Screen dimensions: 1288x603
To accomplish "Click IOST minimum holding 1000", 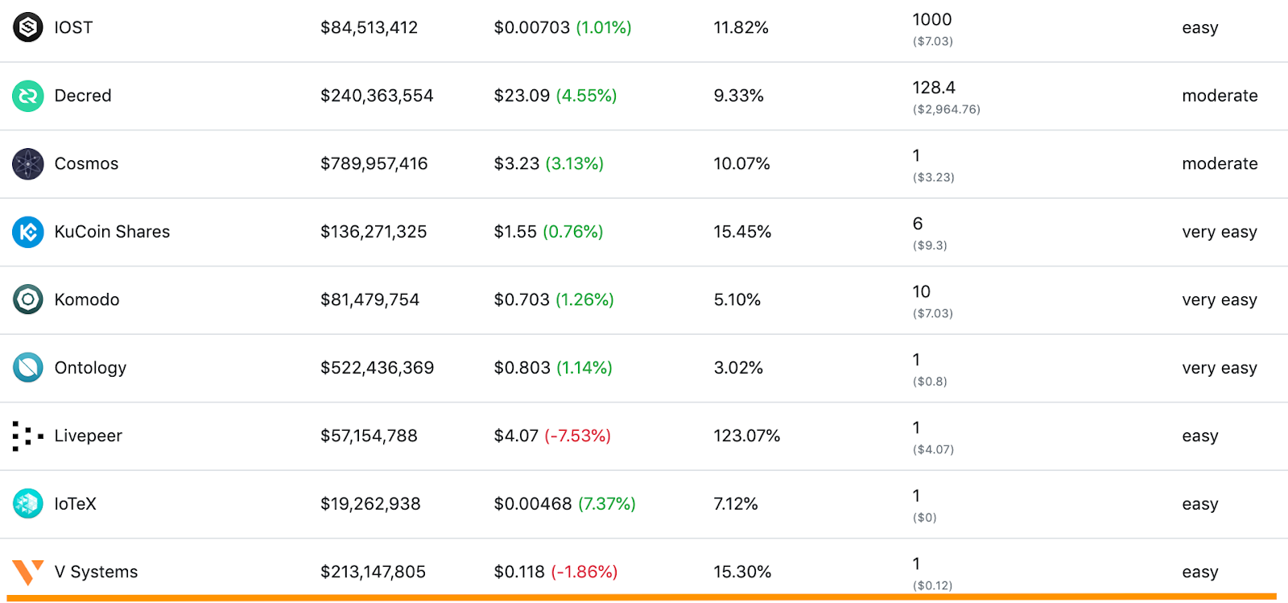I will (932, 19).
